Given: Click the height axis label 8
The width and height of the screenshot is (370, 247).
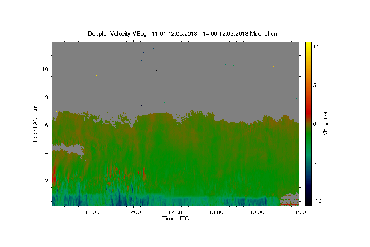Looking at the screenshot, I should (x=47, y=97).
